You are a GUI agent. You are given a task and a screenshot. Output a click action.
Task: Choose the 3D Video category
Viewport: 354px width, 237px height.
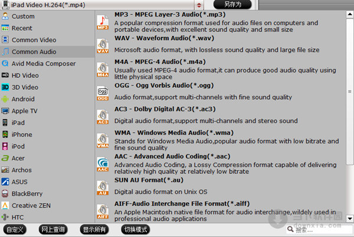(x=47, y=87)
